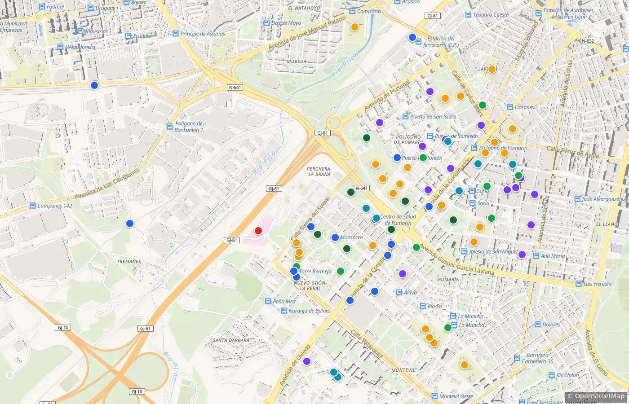The image size is (629, 404).
Task: Select blue marker beside Estación del ferrocarril
Action: point(412,37)
